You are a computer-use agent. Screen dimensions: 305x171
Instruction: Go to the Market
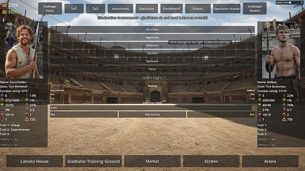[x=152, y=161]
